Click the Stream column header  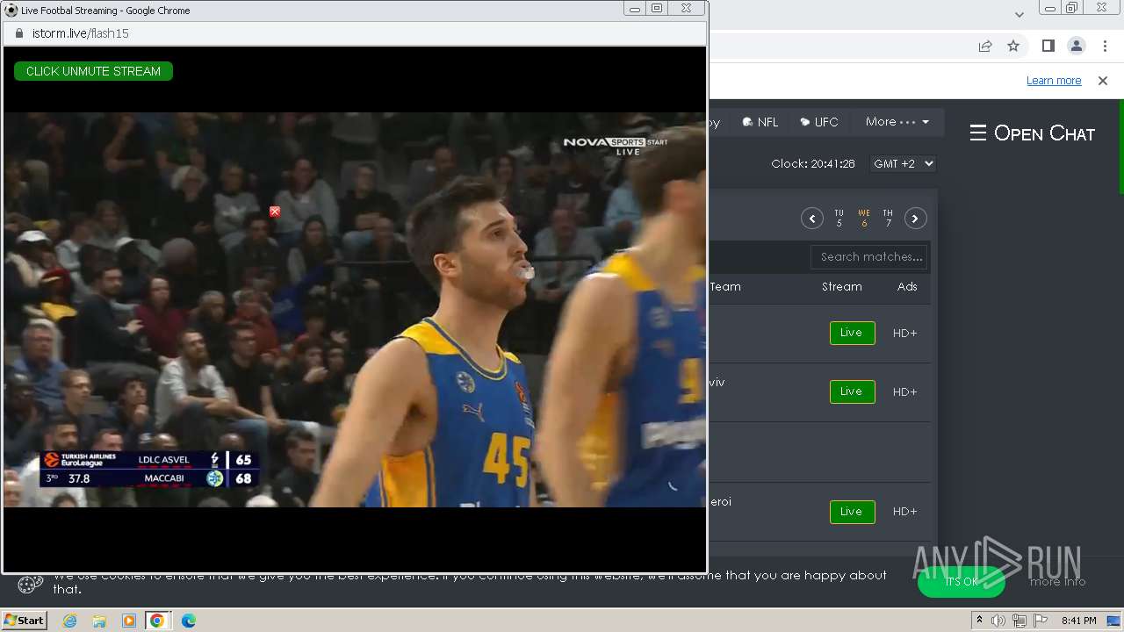click(x=841, y=287)
